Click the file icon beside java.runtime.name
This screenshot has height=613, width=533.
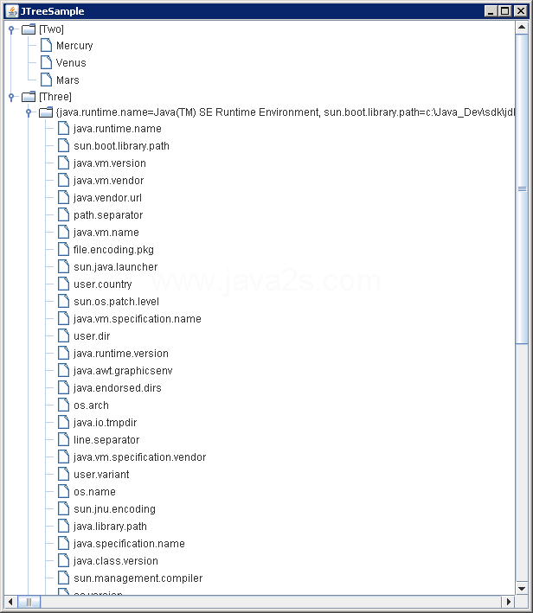click(x=63, y=128)
